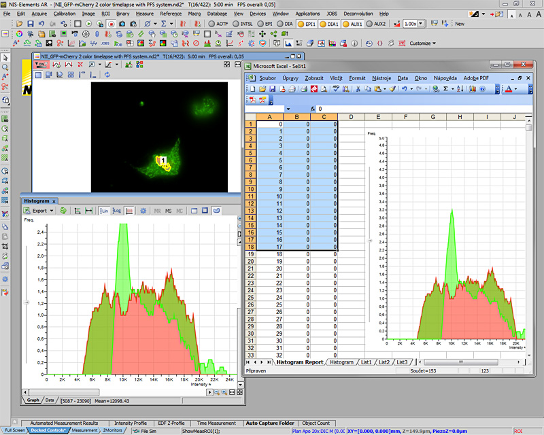The width and height of the screenshot is (544, 435).
Task: Open the JOBS icon in third toolbar row
Action: (105, 43)
